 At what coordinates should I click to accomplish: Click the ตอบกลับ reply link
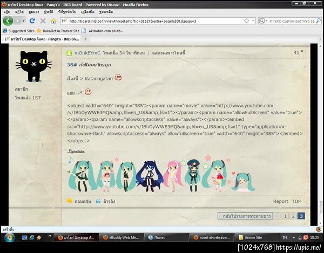(83, 201)
